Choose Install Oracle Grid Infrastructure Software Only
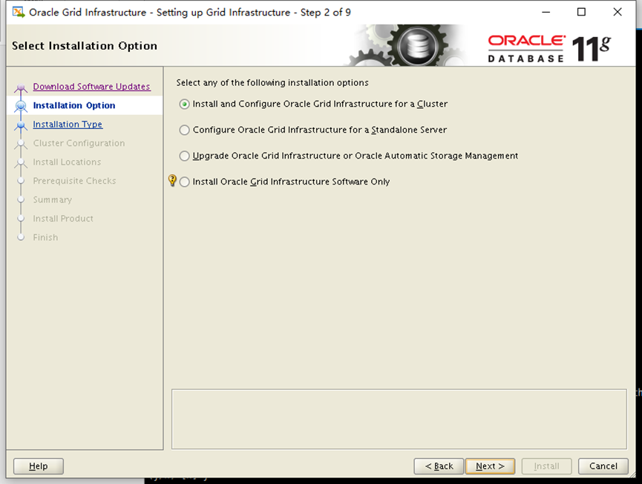 click(185, 182)
